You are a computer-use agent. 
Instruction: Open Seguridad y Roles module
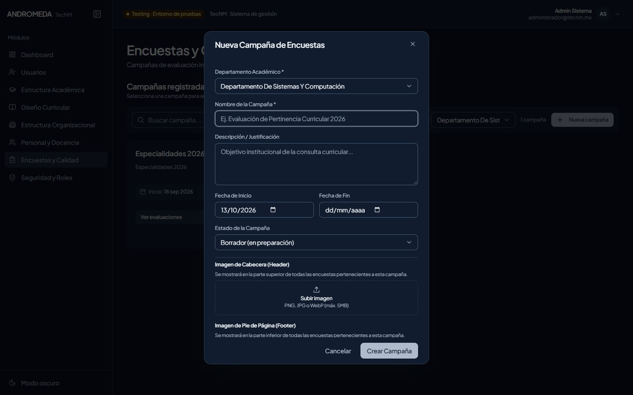tap(56, 178)
